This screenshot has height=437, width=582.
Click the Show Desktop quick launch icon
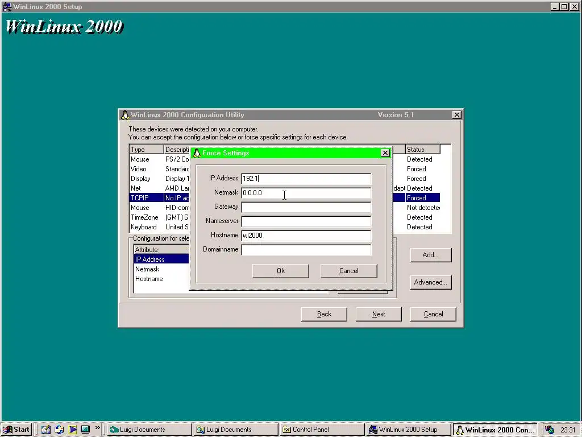click(x=85, y=430)
